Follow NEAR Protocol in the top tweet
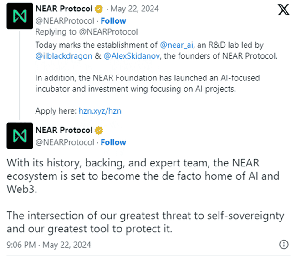Screen dimensions: 296x256 click(x=113, y=20)
